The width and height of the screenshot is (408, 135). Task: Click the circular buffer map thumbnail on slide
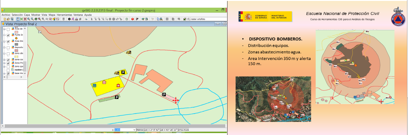[355, 67]
